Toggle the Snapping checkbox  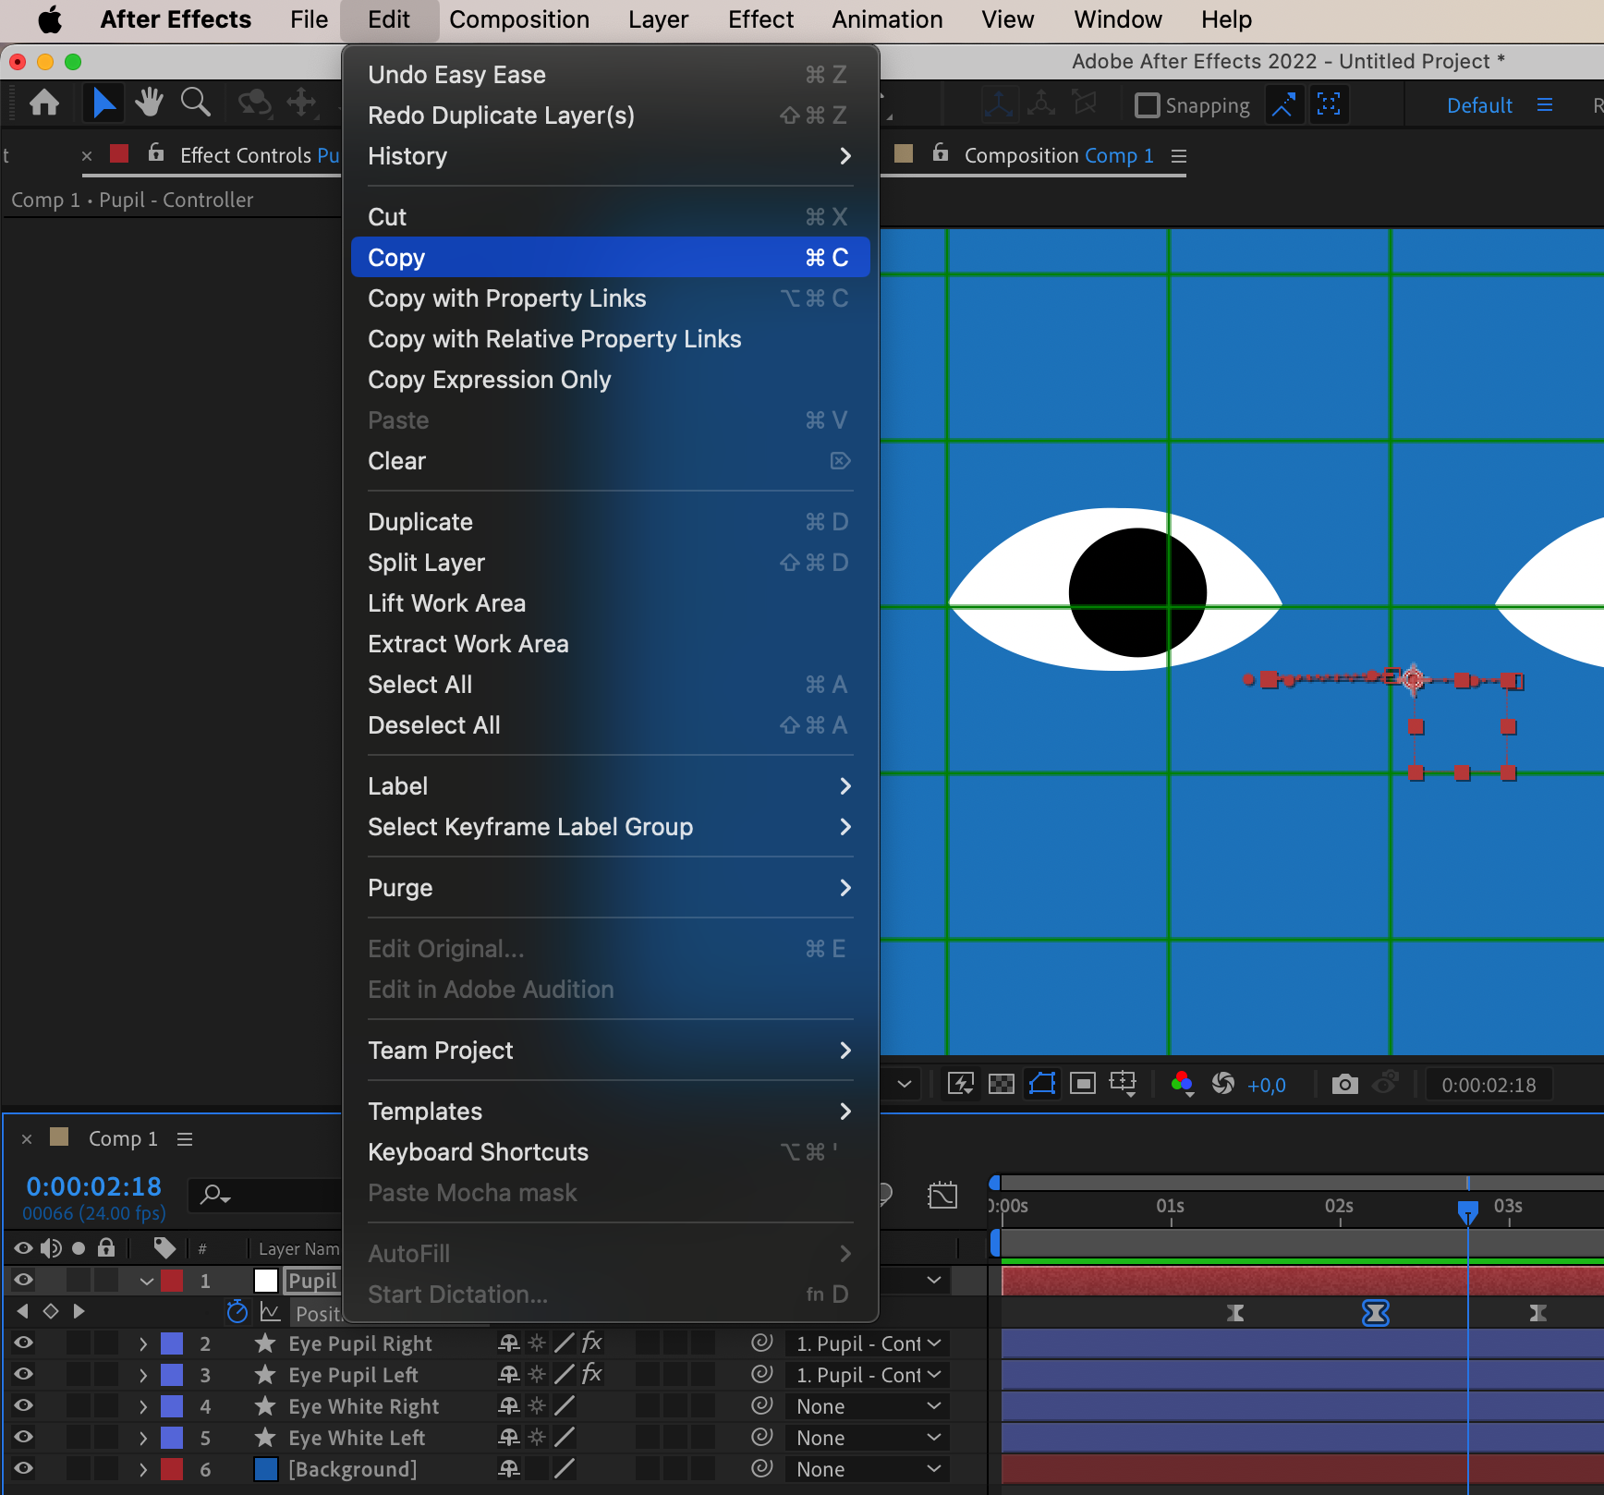1147,105
